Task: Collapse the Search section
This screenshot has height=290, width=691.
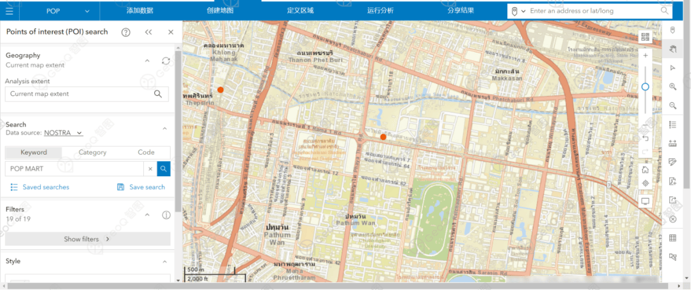Action: pos(165,128)
